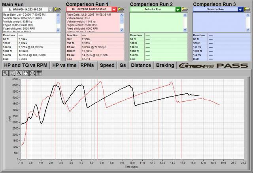The width and height of the screenshot is (253, 173).
Task: Switch to the HP and TQ vs RPM tab
Action: click(x=26, y=65)
